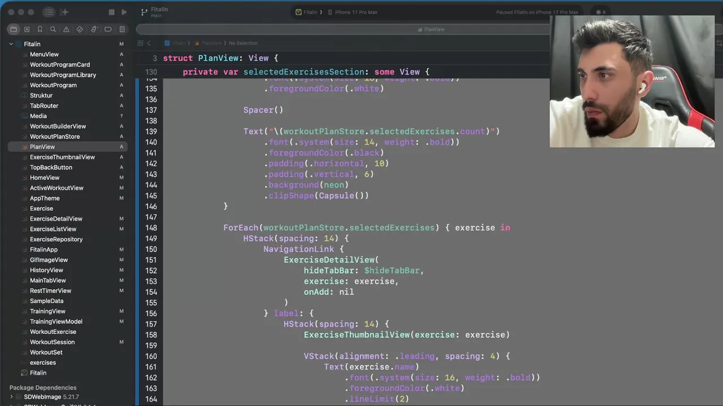
Task: Open FitalinApp file
Action: pyautogui.click(x=43, y=249)
